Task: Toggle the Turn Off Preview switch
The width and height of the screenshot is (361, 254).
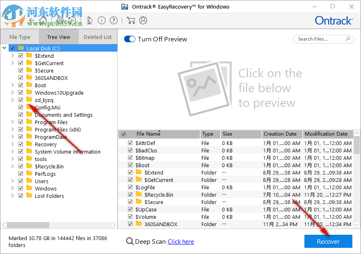Action: (x=130, y=39)
